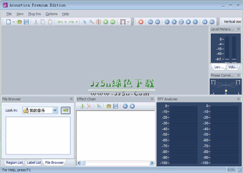Stop effect chain preview with Effect Chain stop button

pyautogui.click(x=132, y=106)
